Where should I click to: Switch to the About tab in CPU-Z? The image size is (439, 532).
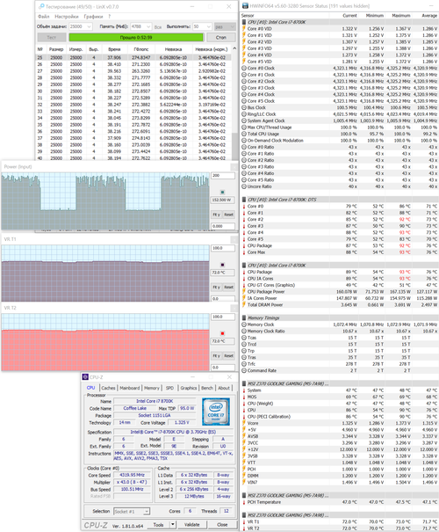(224, 388)
